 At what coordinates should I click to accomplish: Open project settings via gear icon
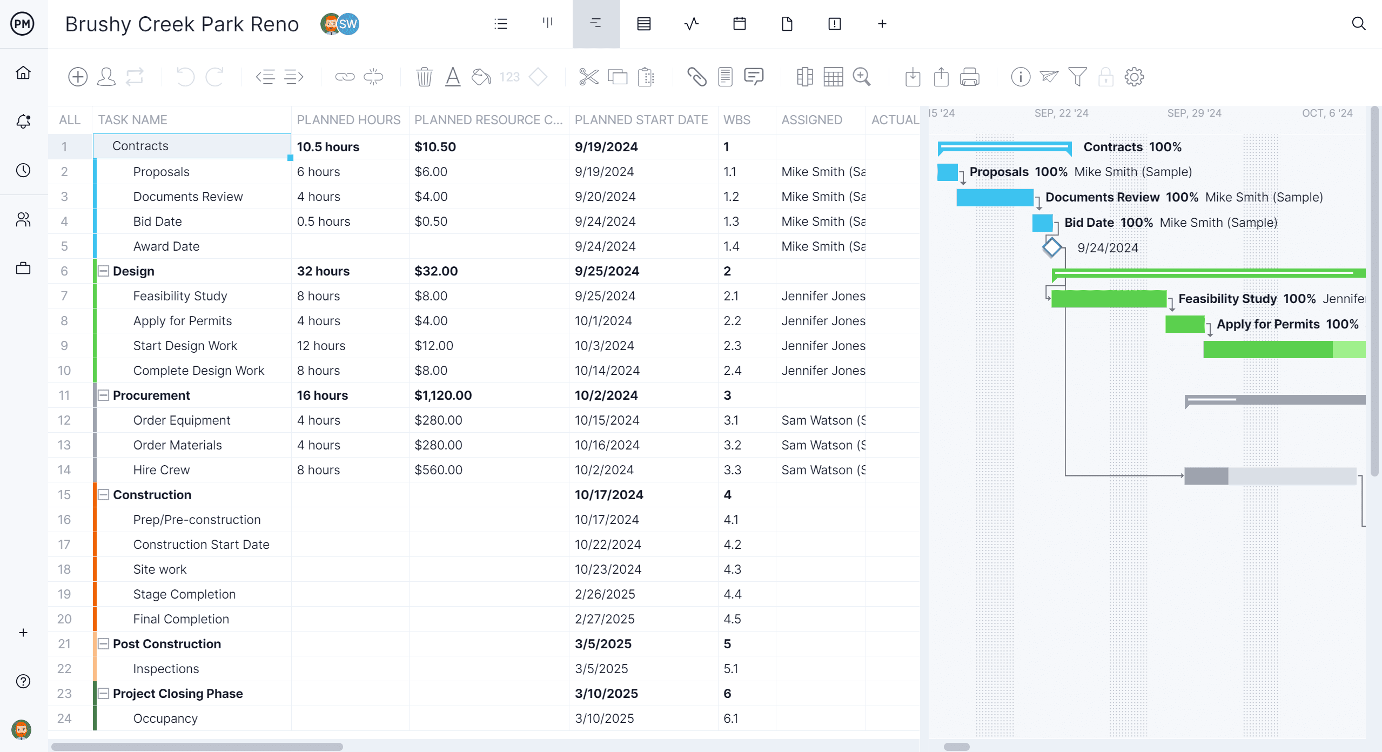coord(1133,76)
